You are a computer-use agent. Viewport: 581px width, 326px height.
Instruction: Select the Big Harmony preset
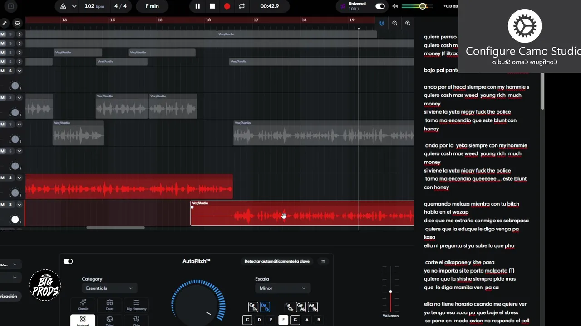pyautogui.click(x=136, y=305)
